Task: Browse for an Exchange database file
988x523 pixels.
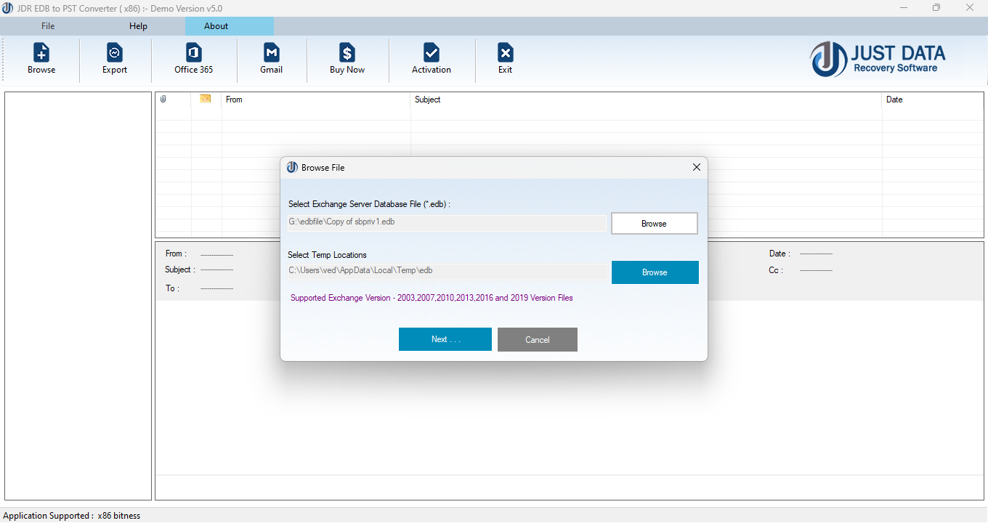Action: [x=654, y=223]
